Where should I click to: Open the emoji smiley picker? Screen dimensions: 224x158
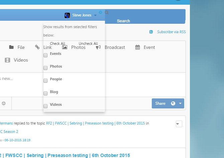[x=4, y=103]
